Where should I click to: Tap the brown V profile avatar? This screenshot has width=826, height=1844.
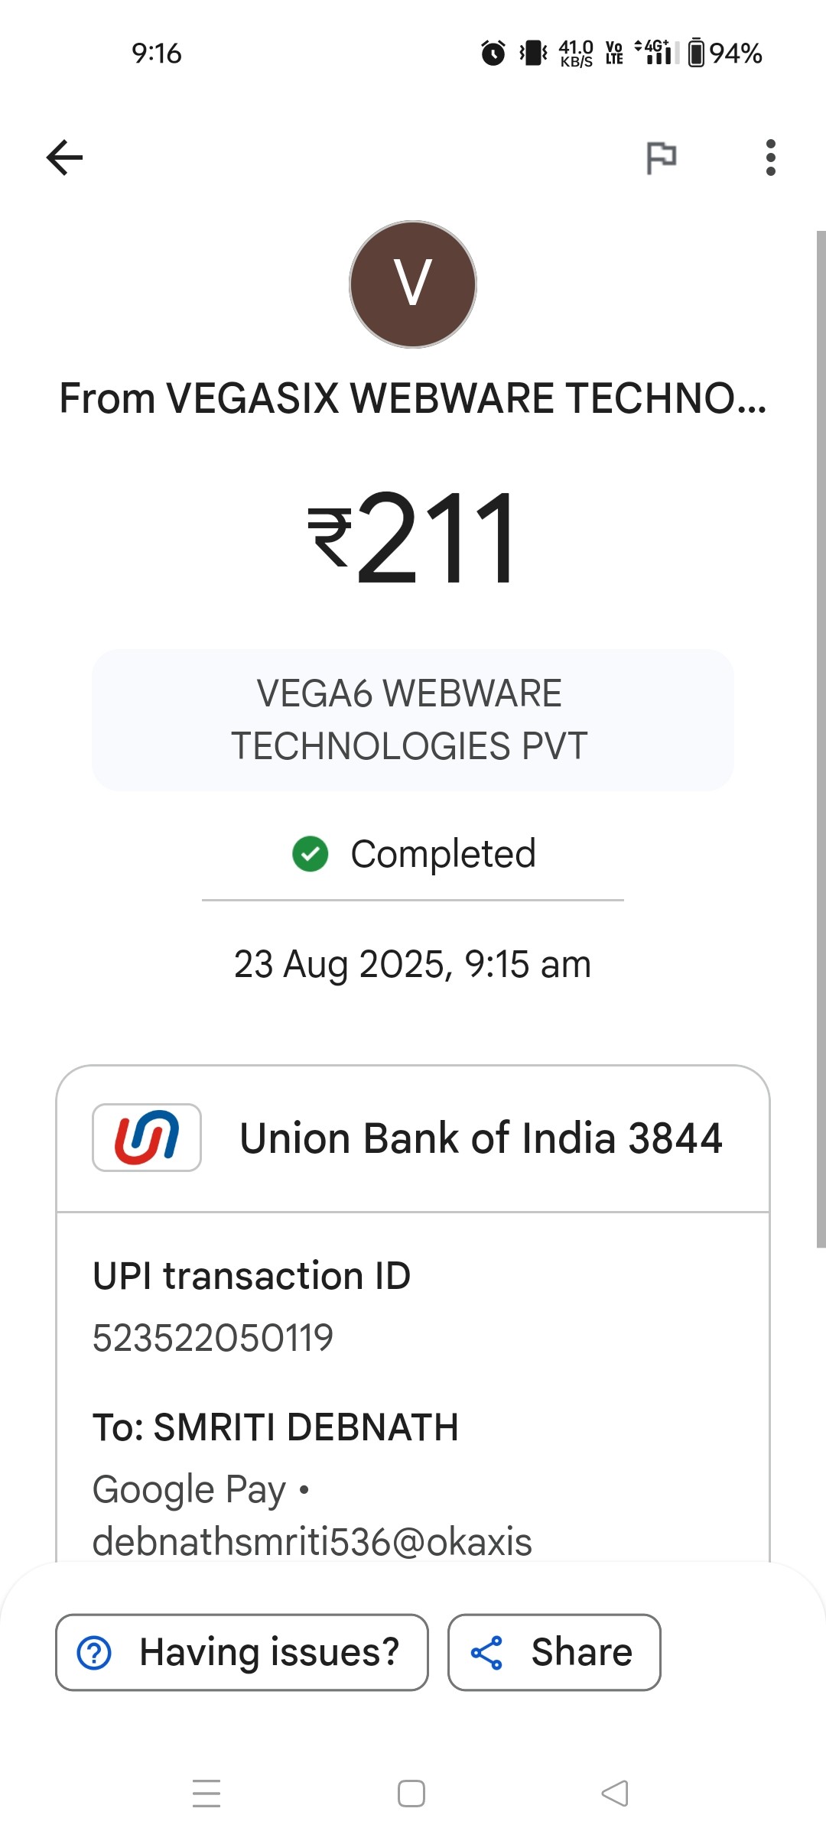(x=413, y=284)
